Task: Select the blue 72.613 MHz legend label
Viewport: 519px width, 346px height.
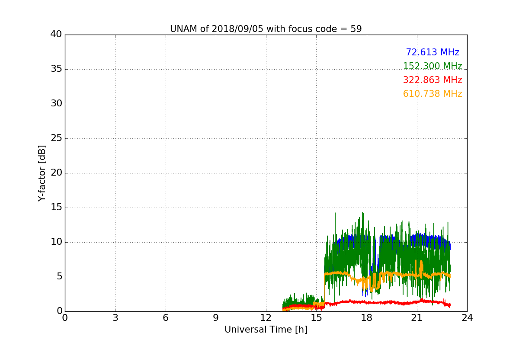Action: [432, 52]
